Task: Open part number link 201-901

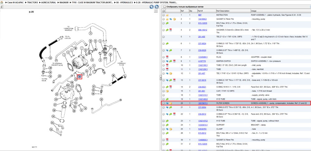Action: [202, 91]
